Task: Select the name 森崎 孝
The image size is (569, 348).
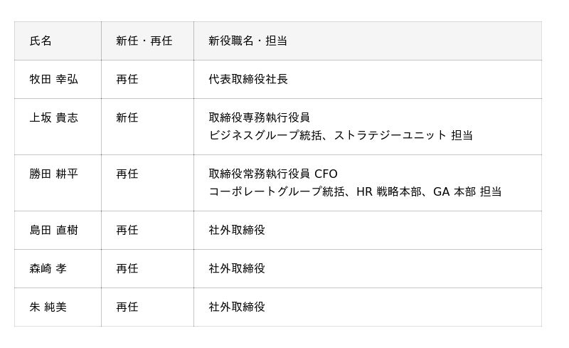Action: pos(48,269)
